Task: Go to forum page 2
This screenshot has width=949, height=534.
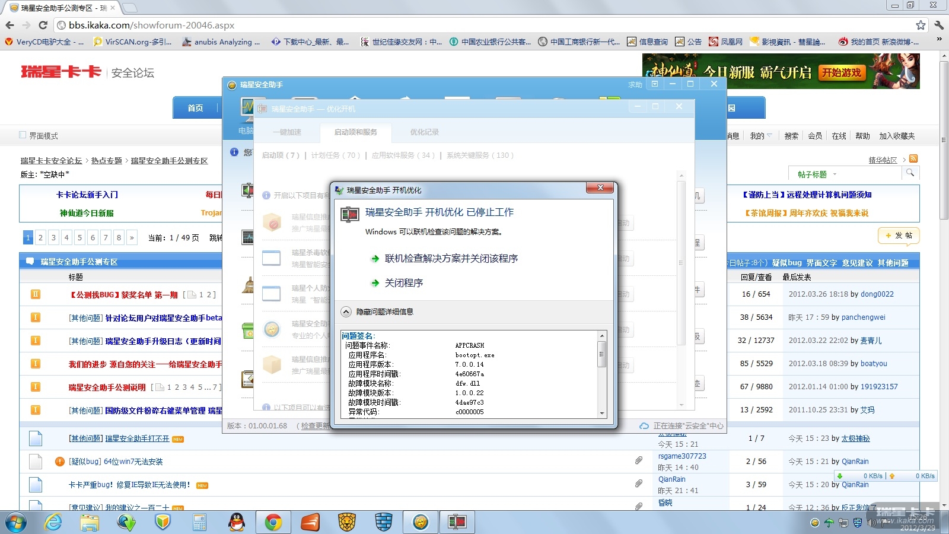Action: click(x=40, y=237)
